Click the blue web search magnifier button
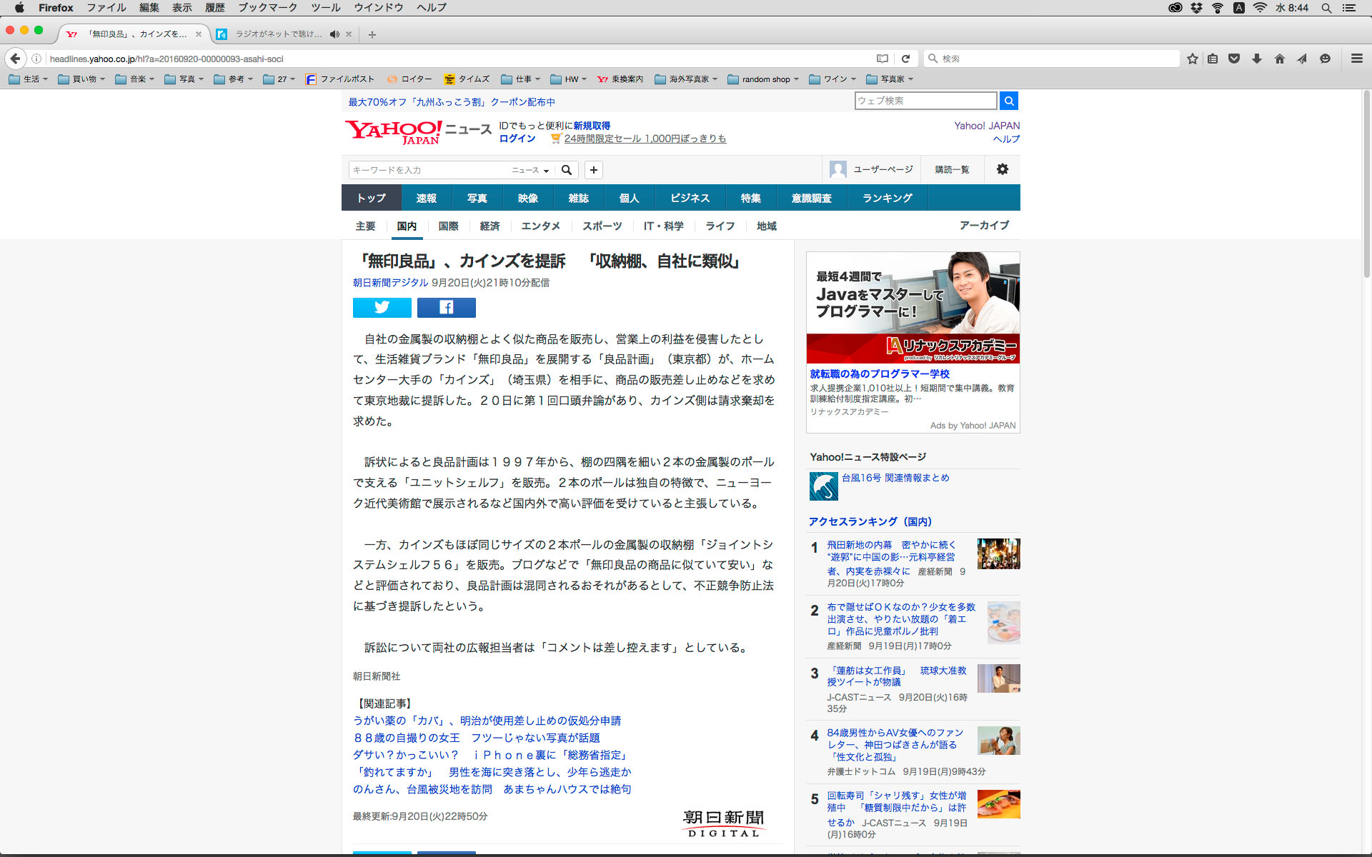Screen dimensions: 1372x857 [x=1008, y=101]
